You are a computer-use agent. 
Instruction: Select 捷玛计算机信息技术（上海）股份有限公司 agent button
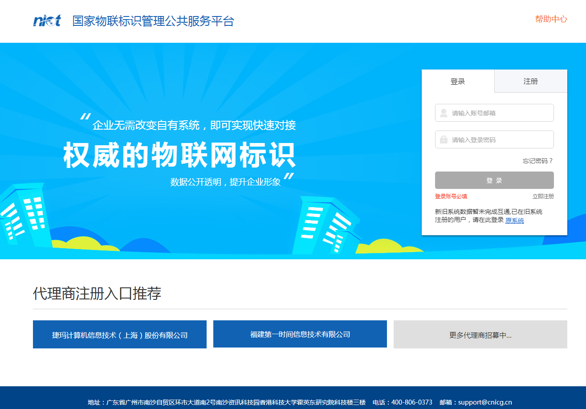click(x=120, y=335)
